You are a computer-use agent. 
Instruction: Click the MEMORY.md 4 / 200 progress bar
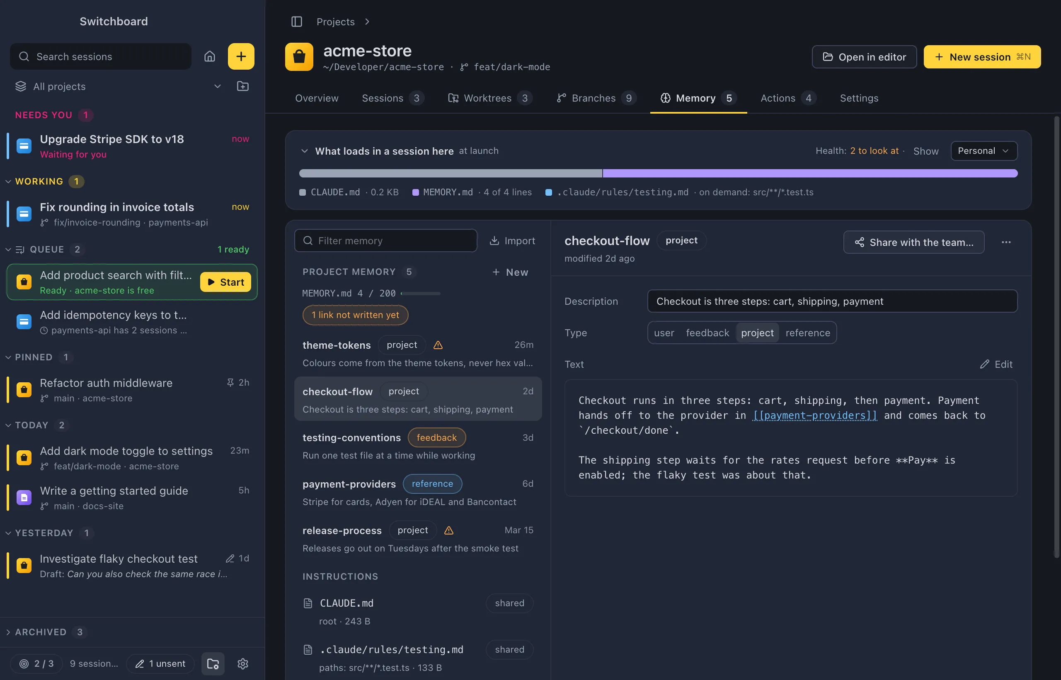421,294
